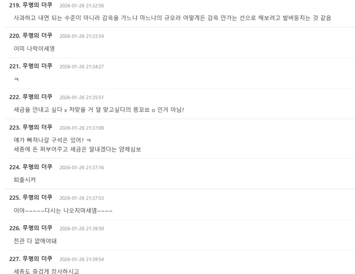Screen dimensions: 355x274
Task: Click comment 221 header 무명의 더쿠
Action: pos(37,66)
